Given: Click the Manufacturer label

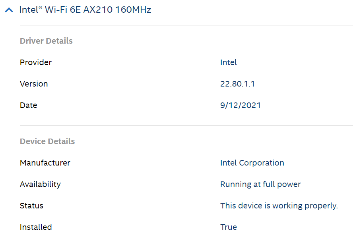Looking at the screenshot, I should click(45, 163).
